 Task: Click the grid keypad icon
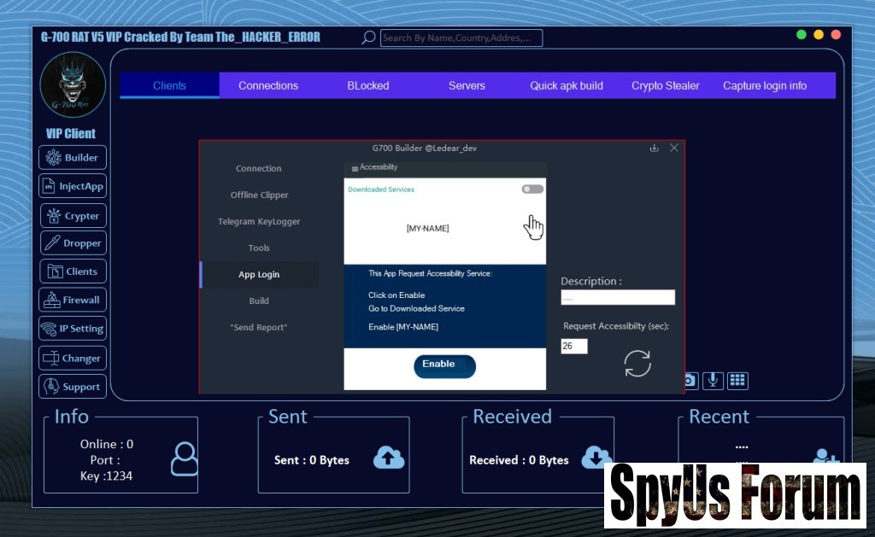(x=737, y=381)
